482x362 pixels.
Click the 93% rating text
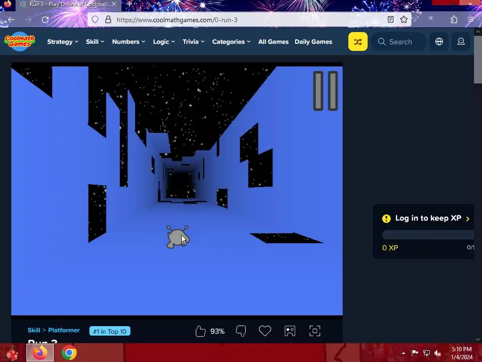217,331
